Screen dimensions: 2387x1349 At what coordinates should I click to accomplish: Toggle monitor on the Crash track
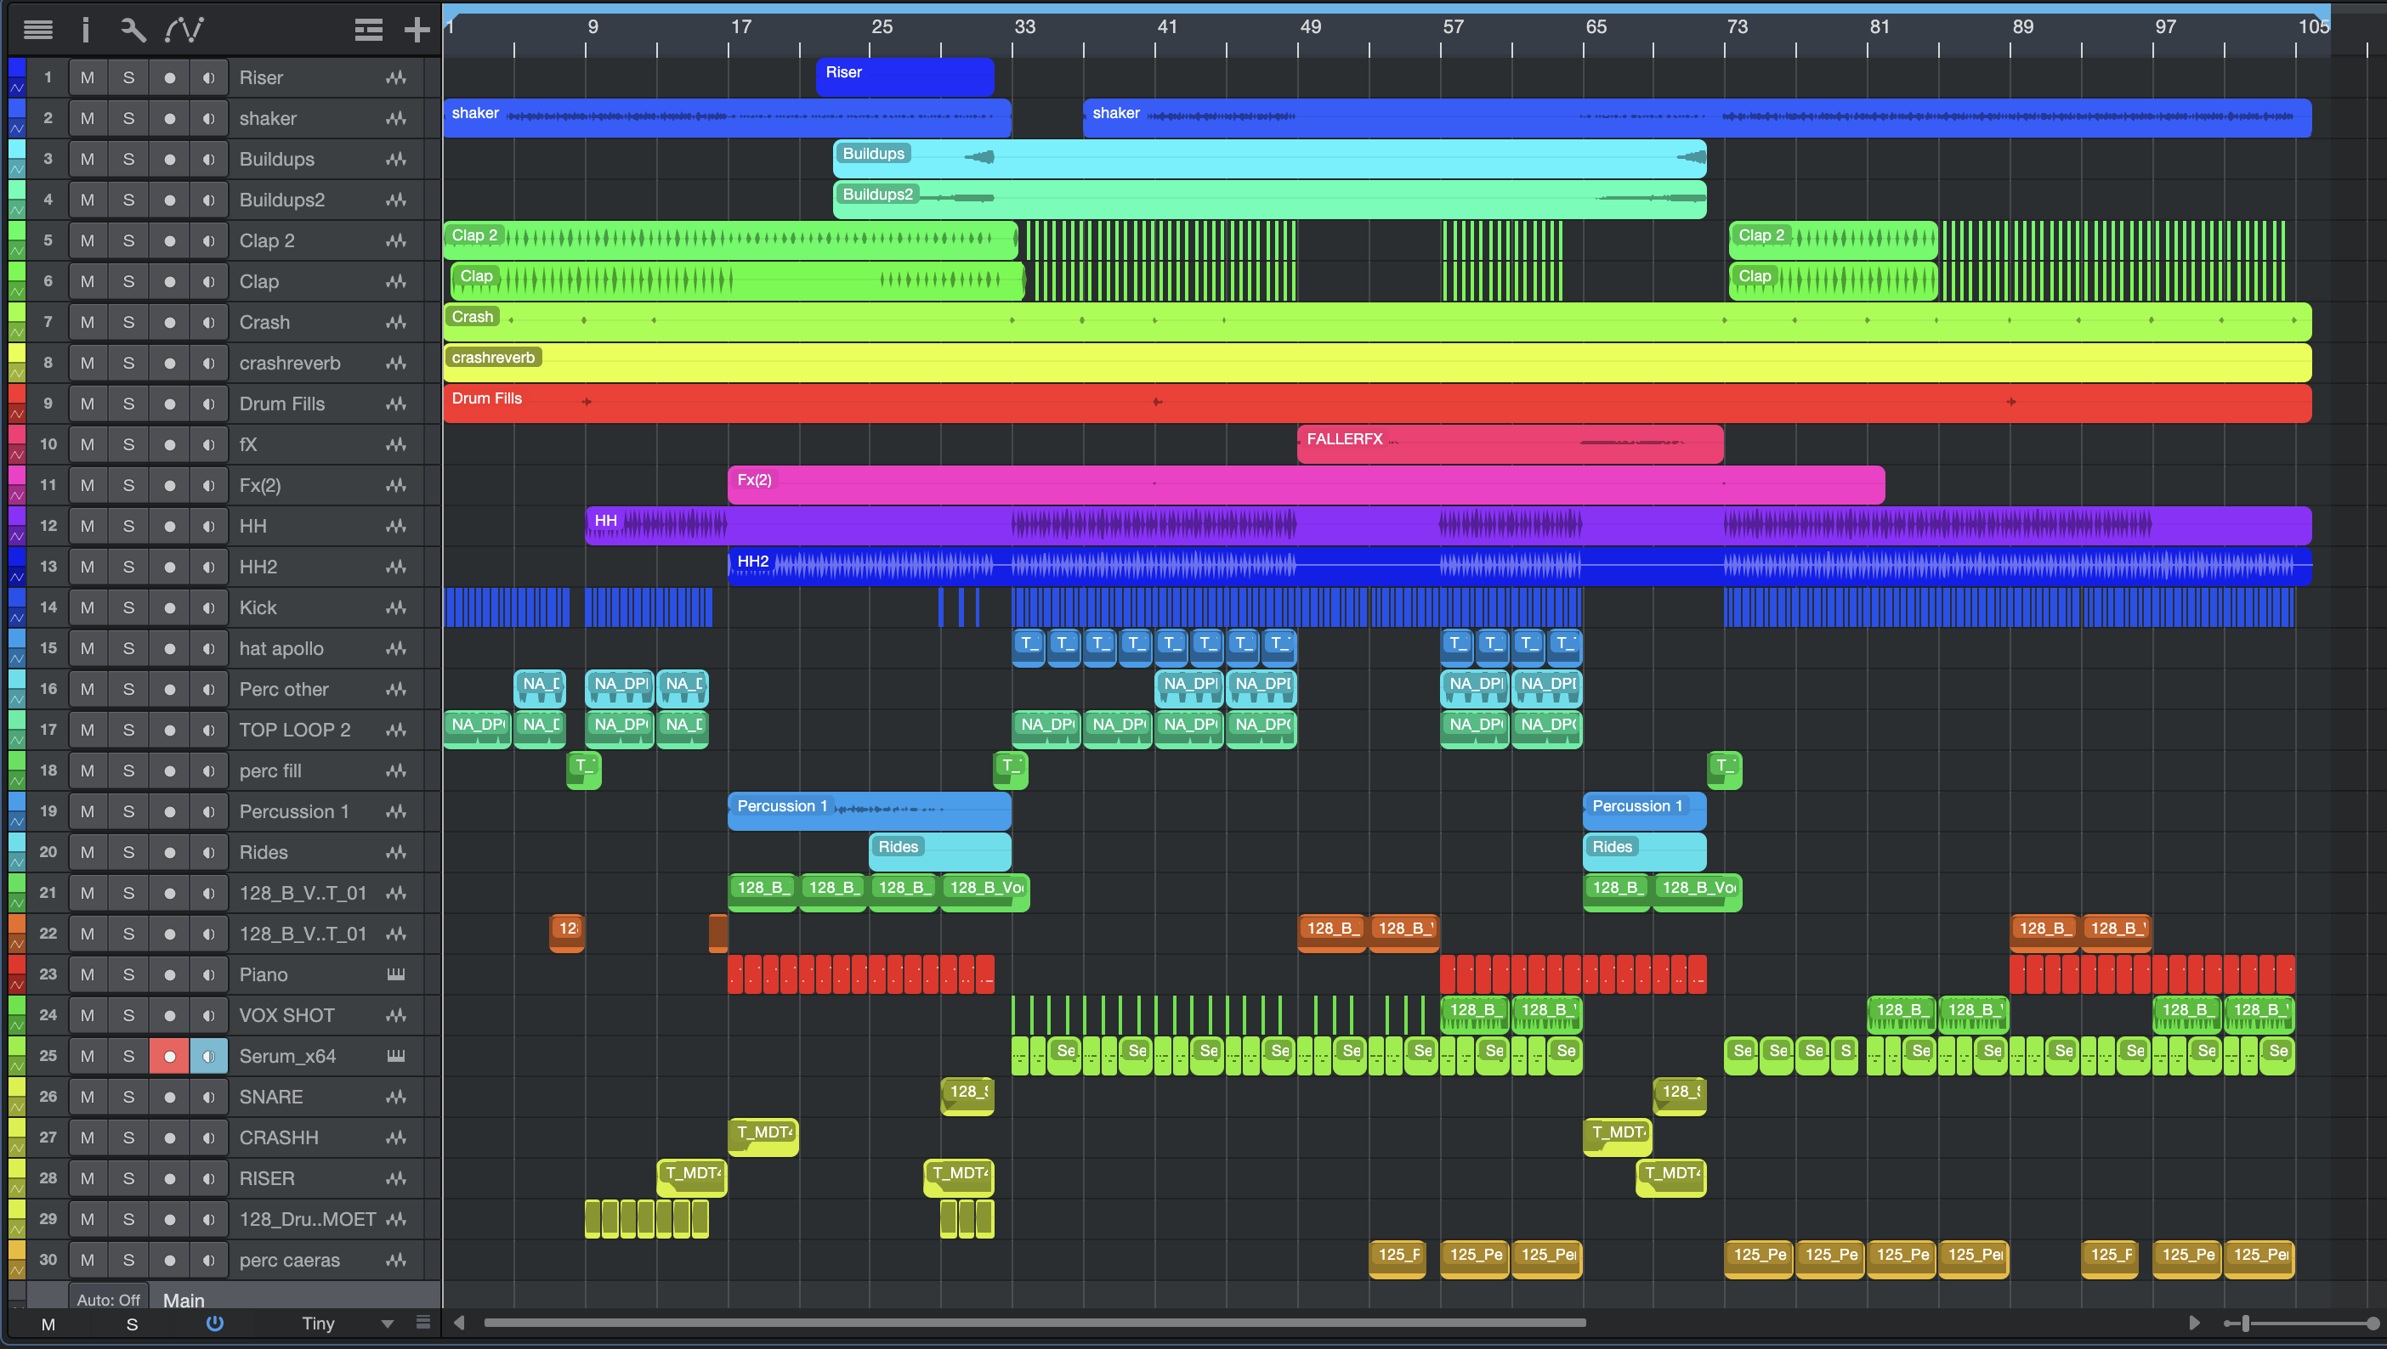click(208, 323)
